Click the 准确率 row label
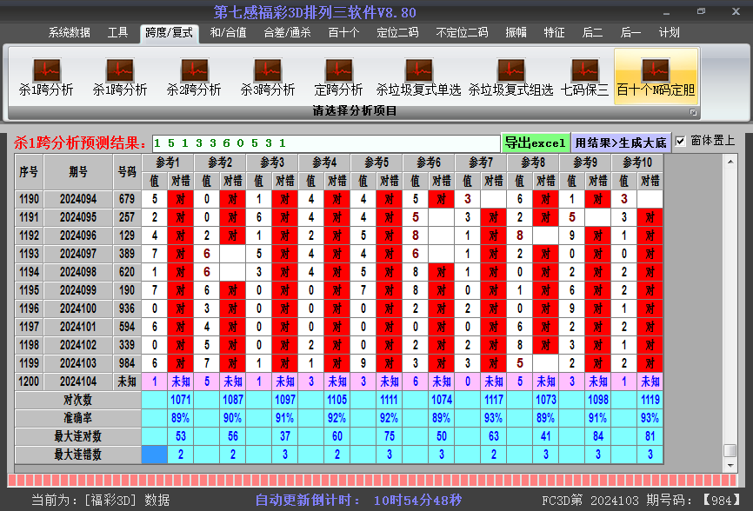 (78, 418)
